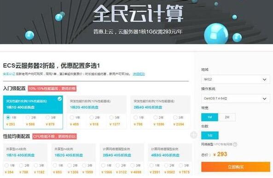Click the checkmark on the selected 1核1G card
This screenshot has width=273, height=178.
click(59, 99)
